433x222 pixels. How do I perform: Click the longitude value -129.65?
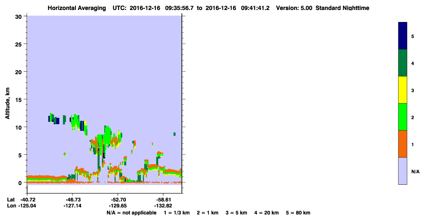click(118, 206)
